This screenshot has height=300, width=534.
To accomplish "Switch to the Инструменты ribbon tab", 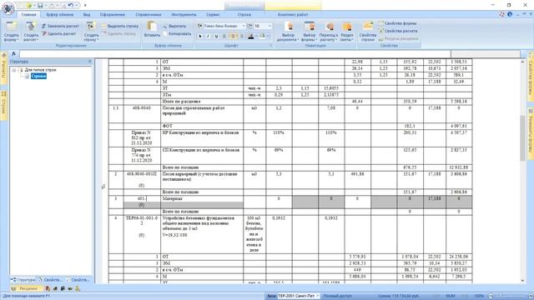I will click(184, 15).
